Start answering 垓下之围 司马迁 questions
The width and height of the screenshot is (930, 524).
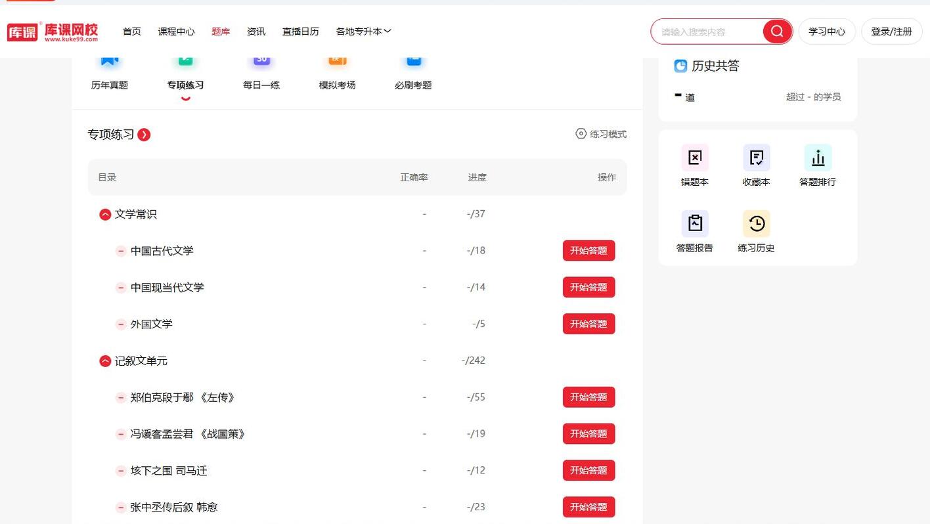pos(588,471)
